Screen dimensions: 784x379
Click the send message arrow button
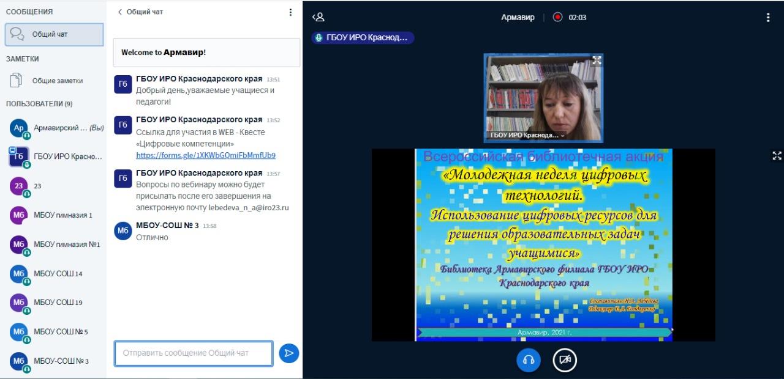point(288,353)
